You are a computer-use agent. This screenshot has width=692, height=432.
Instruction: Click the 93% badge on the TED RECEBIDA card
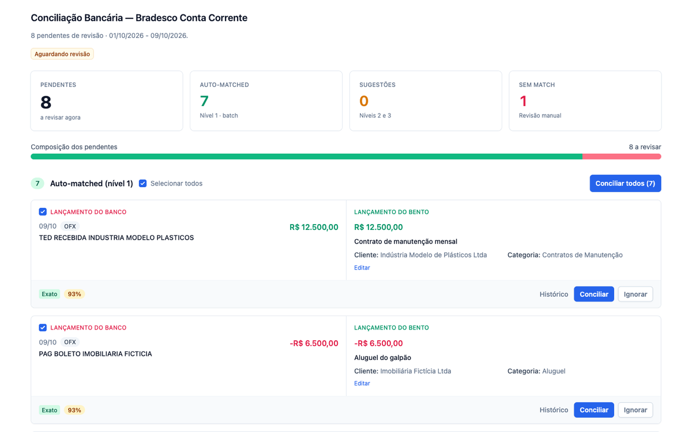(74, 294)
